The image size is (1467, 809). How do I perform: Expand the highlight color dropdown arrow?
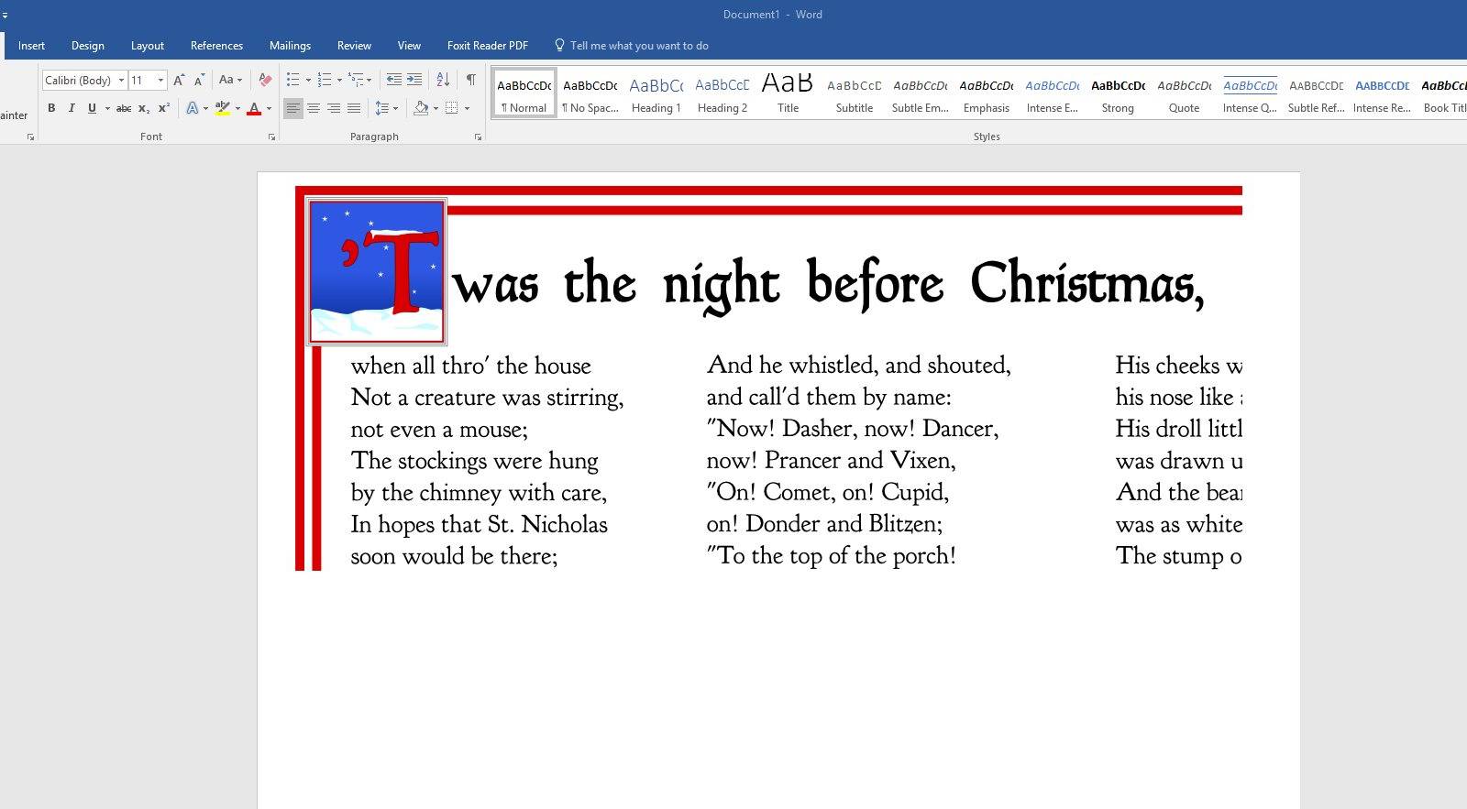(237, 108)
